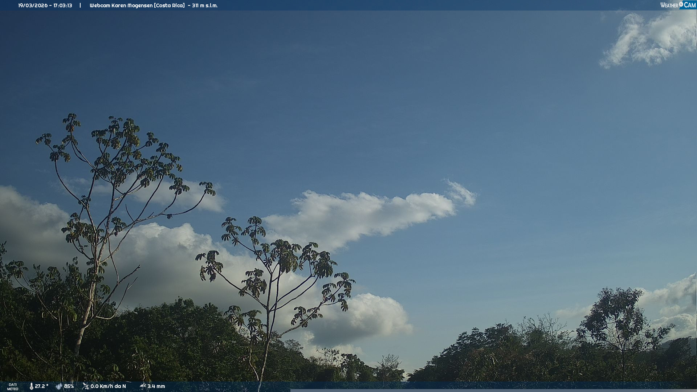The height and width of the screenshot is (392, 697).
Task: Click the 85% humidity value
Action: pyautogui.click(x=69, y=386)
